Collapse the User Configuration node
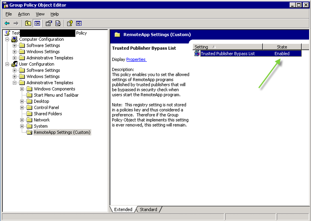This screenshot has height=221, width=311. [7, 64]
